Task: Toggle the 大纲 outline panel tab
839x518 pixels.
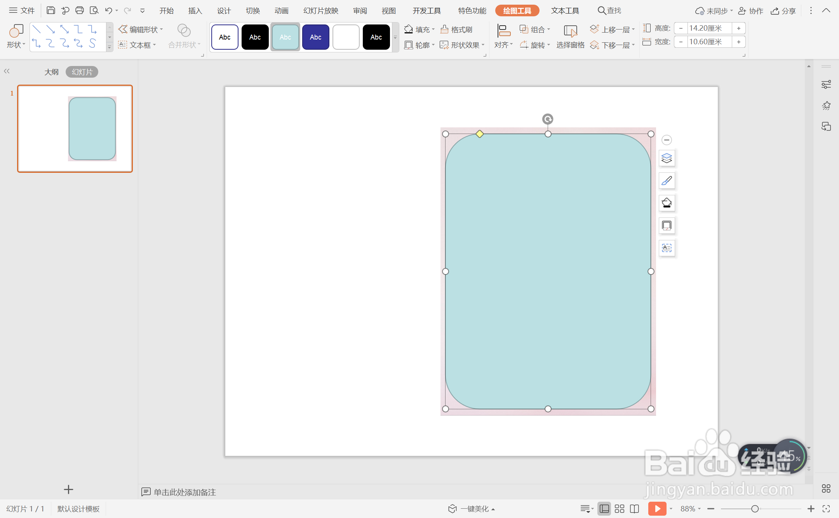Action: [x=51, y=72]
